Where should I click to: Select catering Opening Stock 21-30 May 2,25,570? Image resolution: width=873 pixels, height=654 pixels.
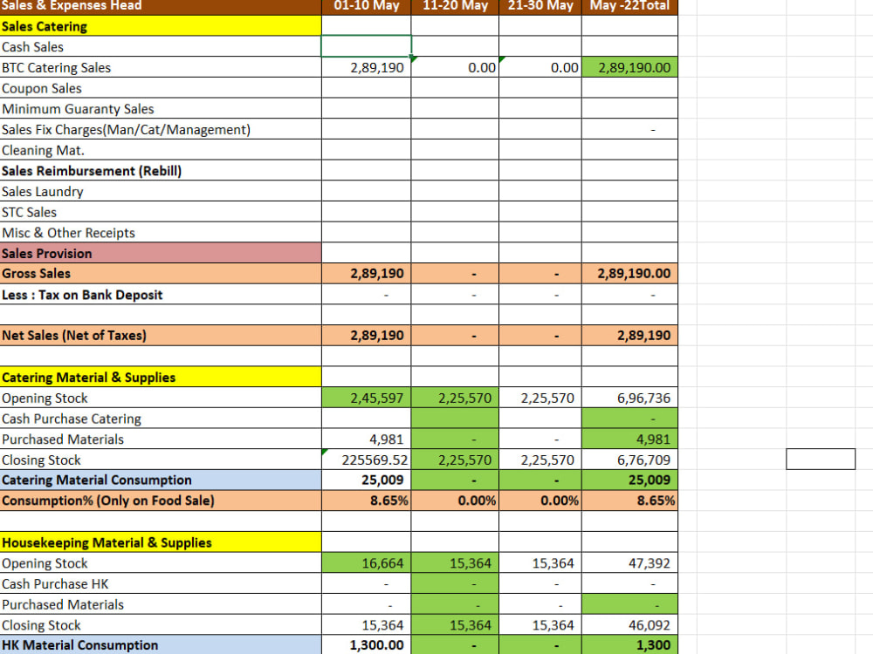tap(540, 398)
